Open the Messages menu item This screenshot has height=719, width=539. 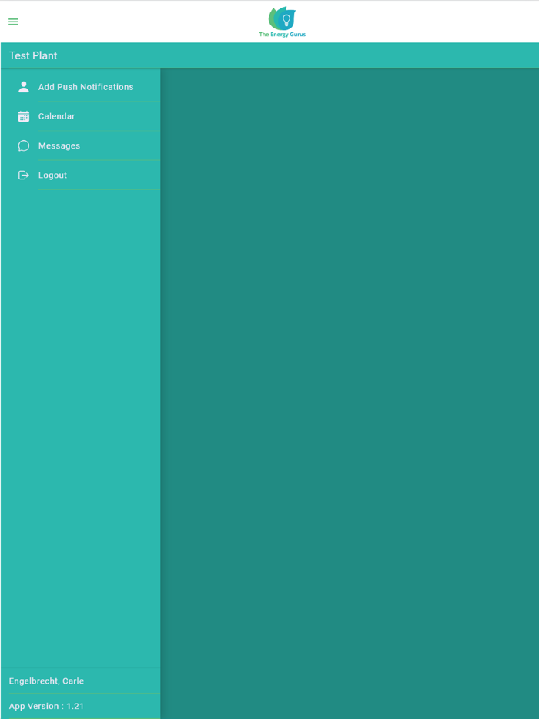coord(80,145)
